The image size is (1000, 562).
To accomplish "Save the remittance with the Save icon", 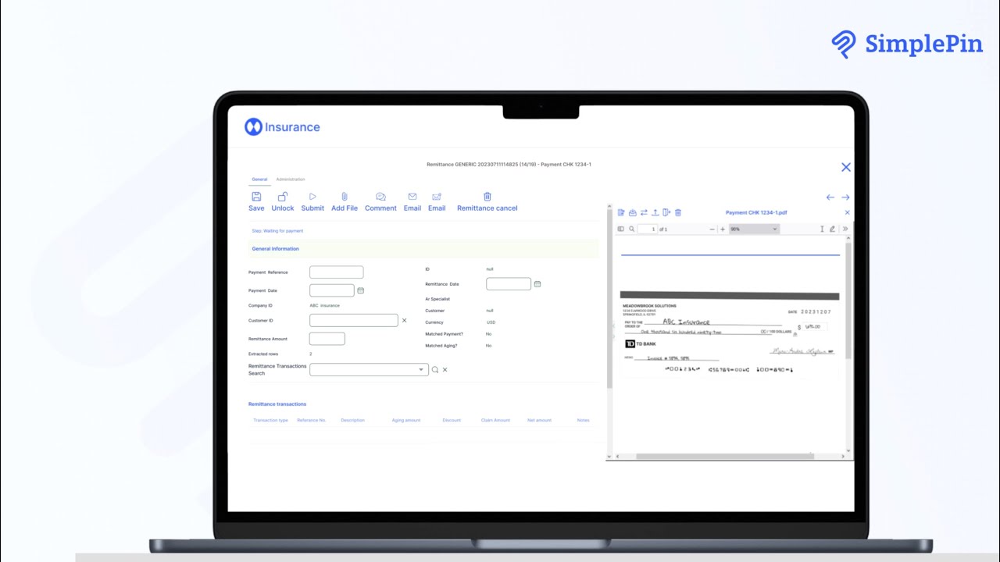I will [256, 197].
